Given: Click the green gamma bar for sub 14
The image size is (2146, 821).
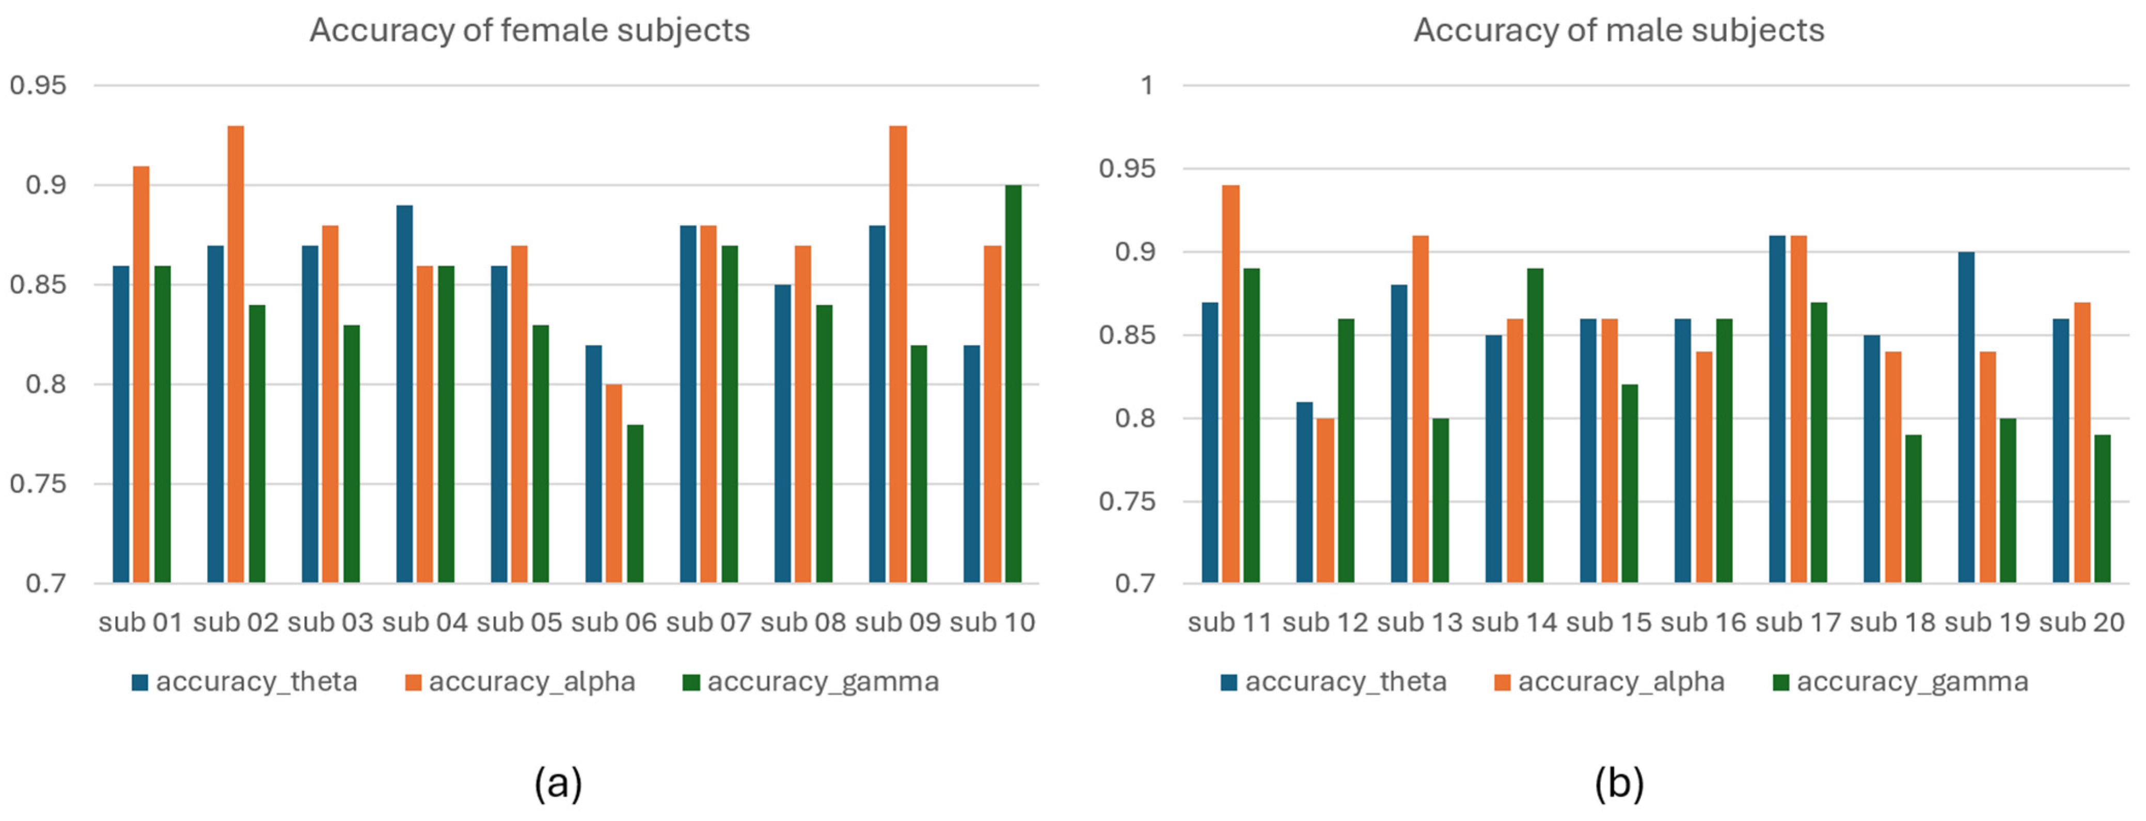Looking at the screenshot, I should 1535,426.
